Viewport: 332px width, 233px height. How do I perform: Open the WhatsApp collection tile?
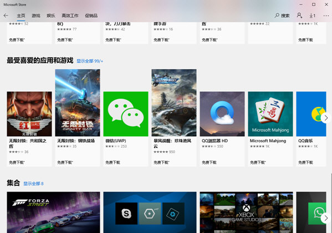(311, 213)
